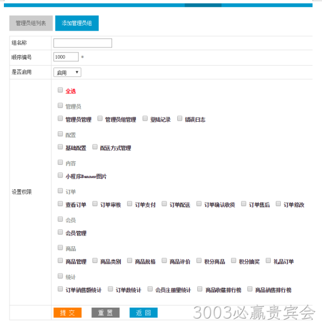
Task: Reset the form with 重置 button
Action: coord(105,313)
